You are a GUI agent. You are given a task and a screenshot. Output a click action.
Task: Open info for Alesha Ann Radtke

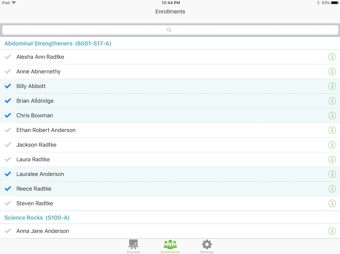332,57
